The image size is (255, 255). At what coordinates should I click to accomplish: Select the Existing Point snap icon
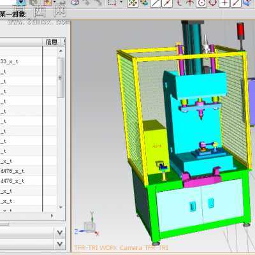[x=225, y=3]
